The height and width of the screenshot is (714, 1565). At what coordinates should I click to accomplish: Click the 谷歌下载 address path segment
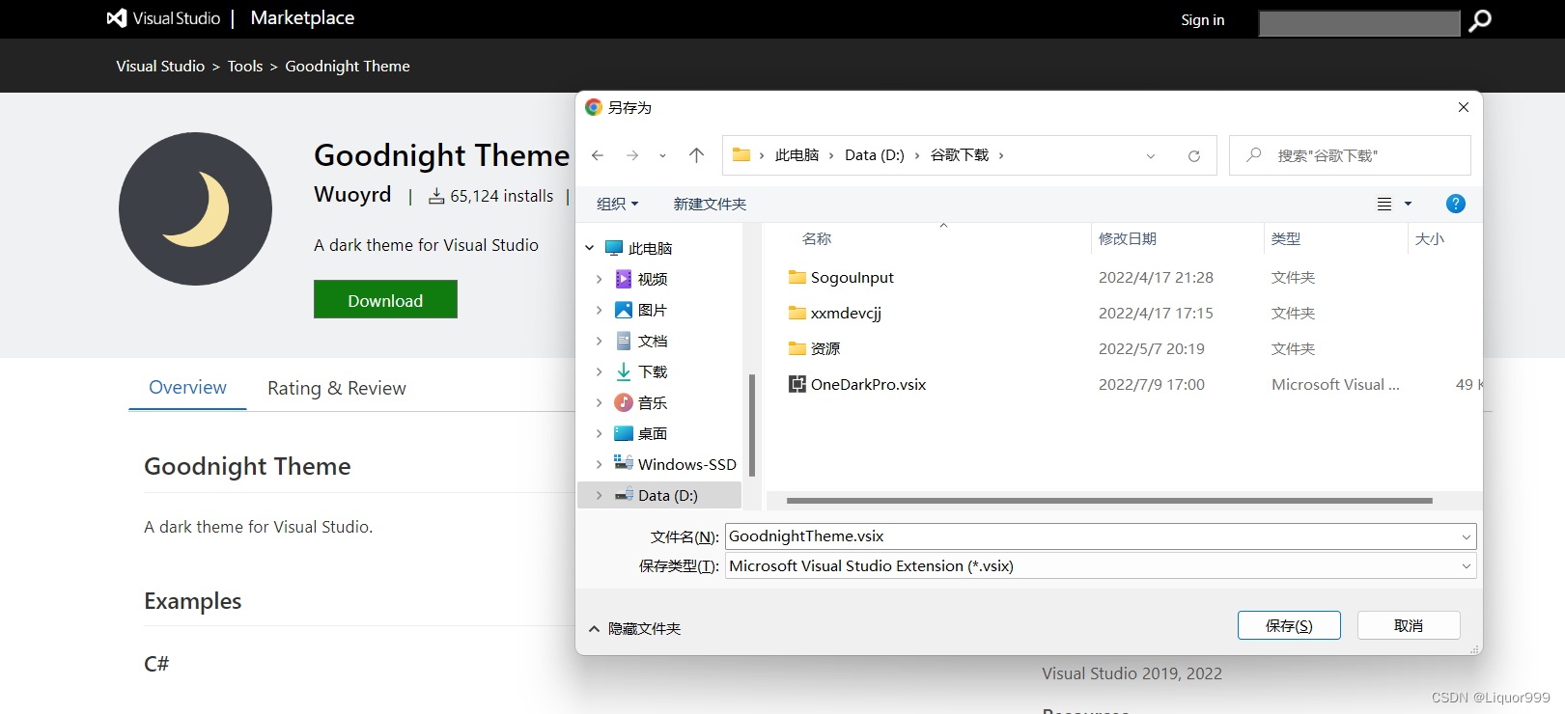[960, 154]
